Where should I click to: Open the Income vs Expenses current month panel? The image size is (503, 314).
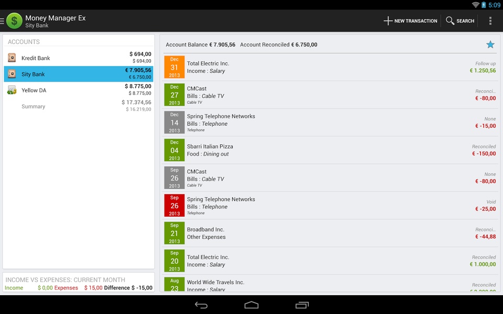point(79,282)
